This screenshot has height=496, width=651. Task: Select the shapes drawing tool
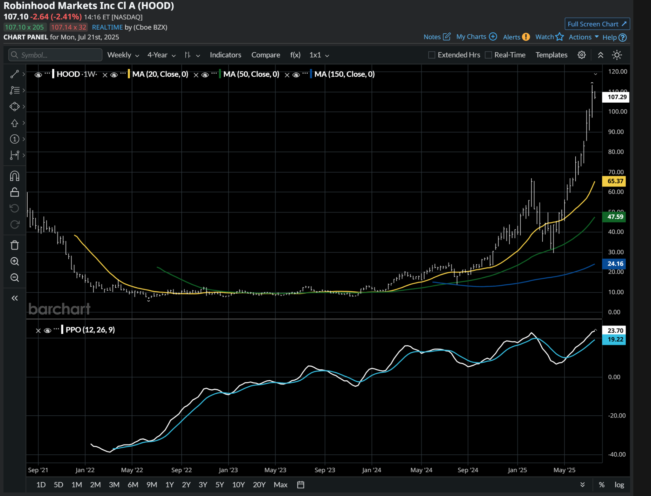coord(15,106)
